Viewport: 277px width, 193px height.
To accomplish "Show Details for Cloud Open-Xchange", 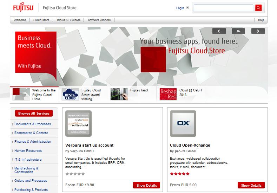I will [251, 185].
